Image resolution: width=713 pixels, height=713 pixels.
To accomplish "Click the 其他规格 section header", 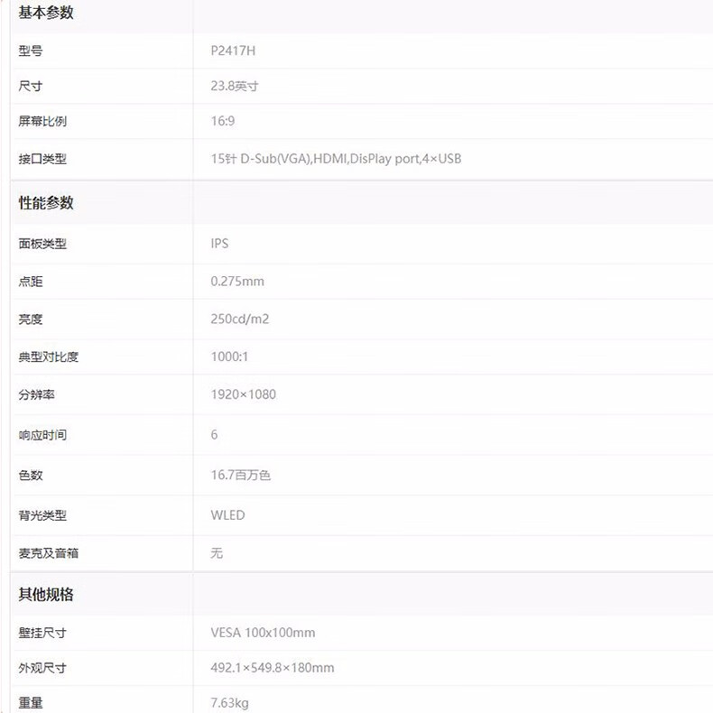I will coord(46,595).
